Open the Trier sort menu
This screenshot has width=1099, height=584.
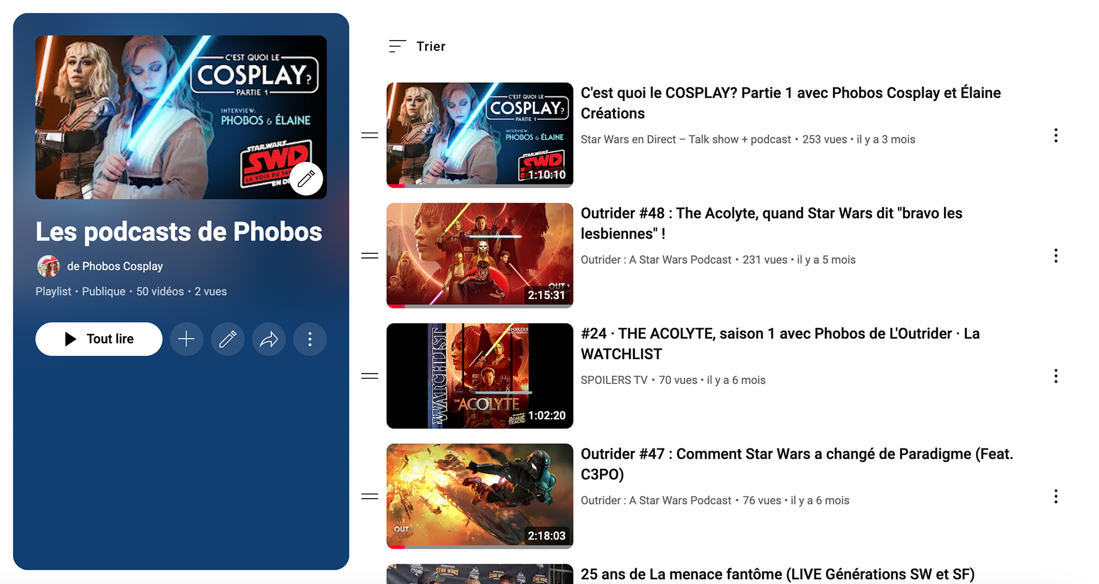(x=417, y=46)
